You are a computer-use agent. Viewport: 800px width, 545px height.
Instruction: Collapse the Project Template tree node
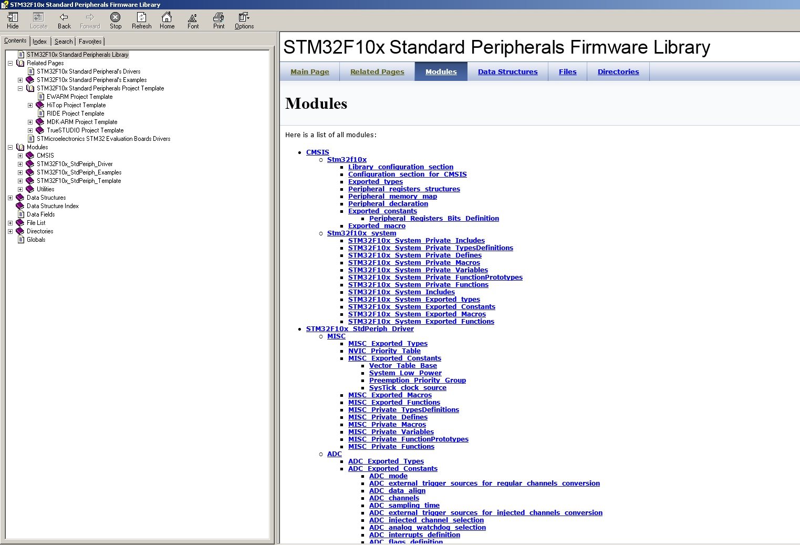coord(20,88)
